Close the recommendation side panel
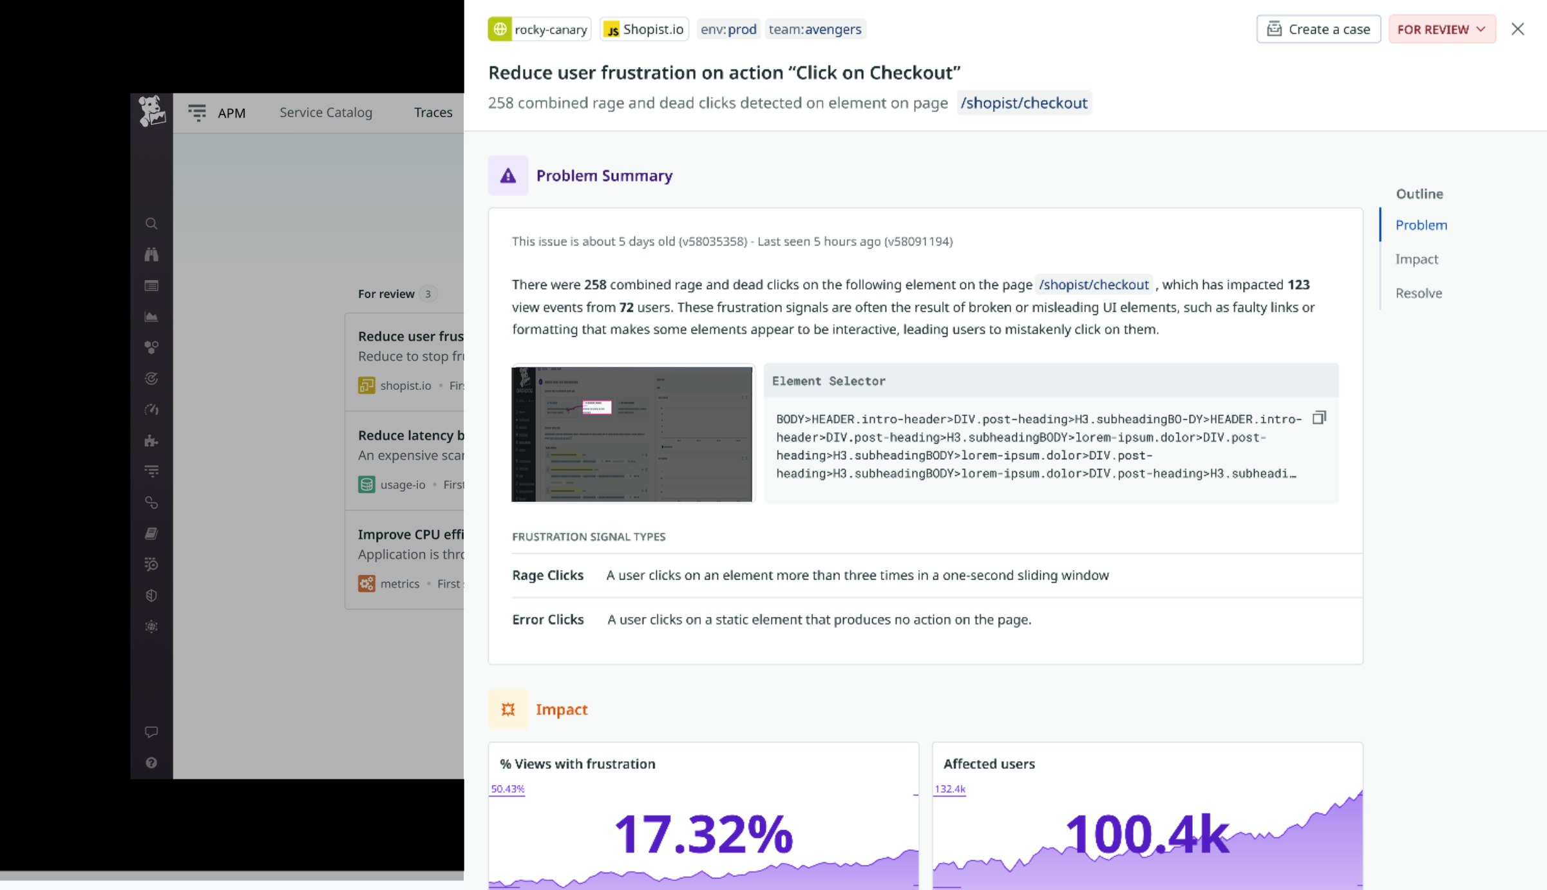The image size is (1547, 890). 1518,30
